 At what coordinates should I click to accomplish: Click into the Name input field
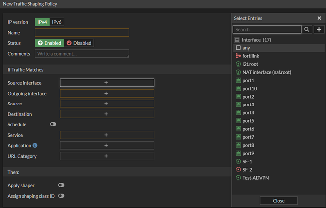click(x=82, y=33)
